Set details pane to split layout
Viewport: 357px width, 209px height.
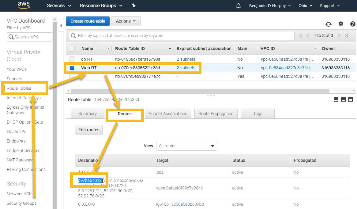343,99
